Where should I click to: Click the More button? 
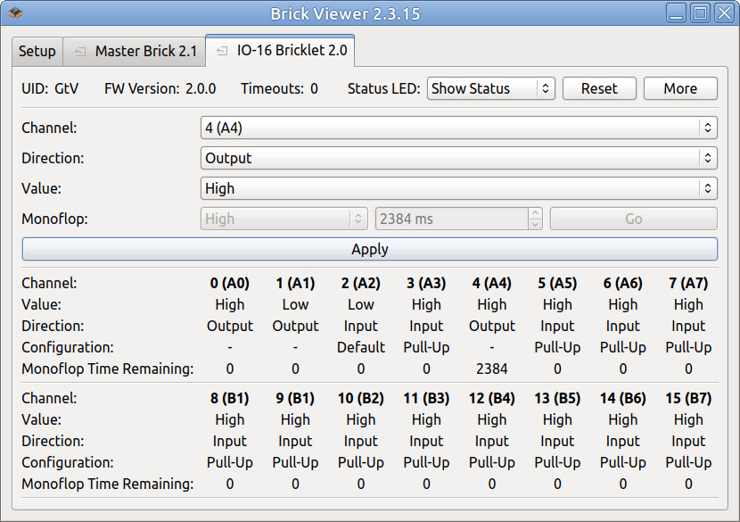click(680, 89)
